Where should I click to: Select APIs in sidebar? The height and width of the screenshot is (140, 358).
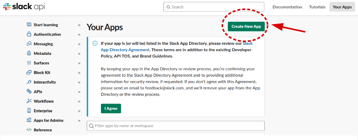pos(38,92)
